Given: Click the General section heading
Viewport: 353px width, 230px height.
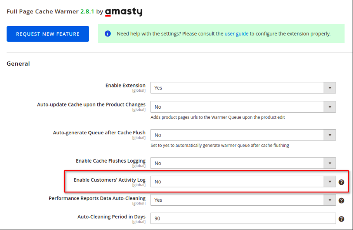Looking at the screenshot, I should 18,63.
